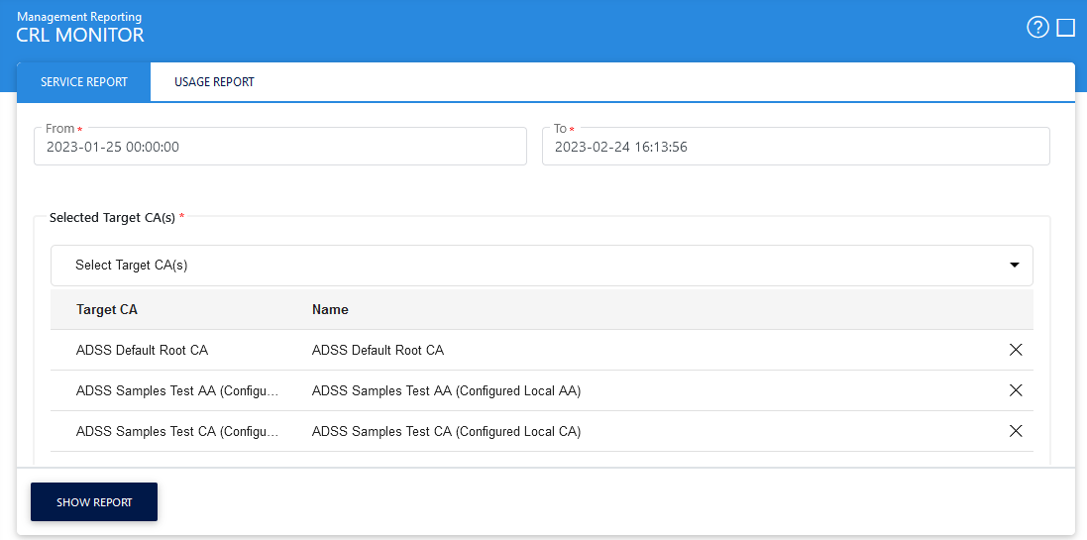Click the CRL MONITOR page title
Image resolution: width=1087 pixels, height=540 pixels.
(x=80, y=35)
